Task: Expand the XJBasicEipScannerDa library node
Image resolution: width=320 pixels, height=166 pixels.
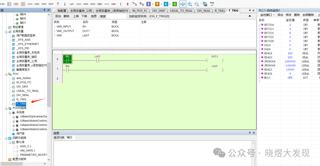Action: coord(13,117)
